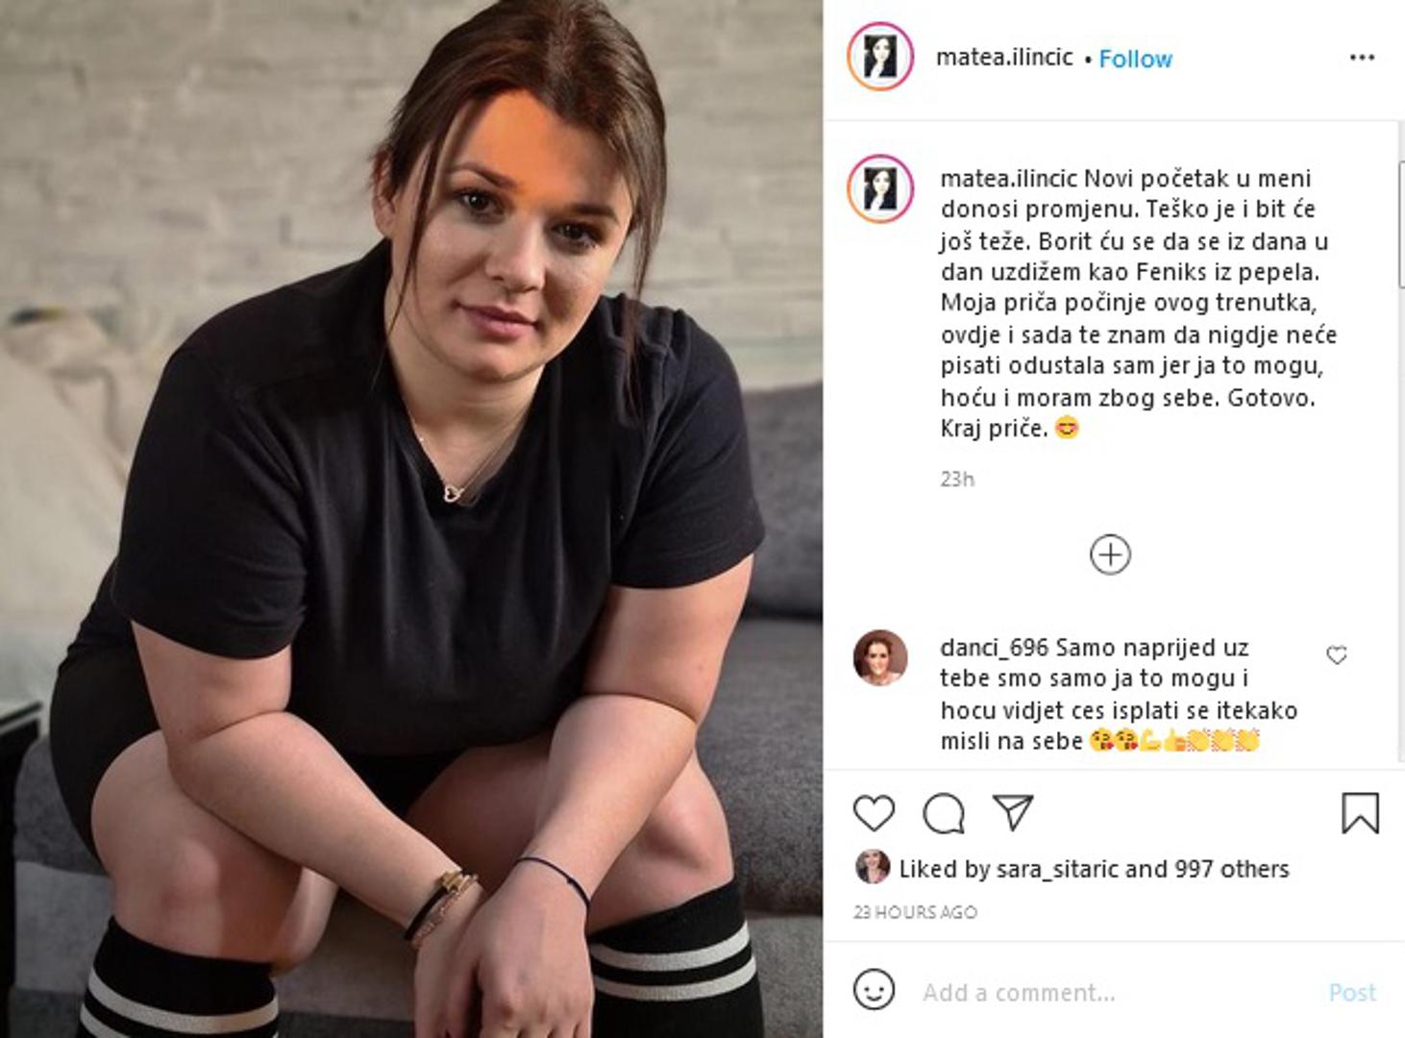Click the caption avatar next to the post text
The height and width of the screenshot is (1038, 1405).
[880, 188]
